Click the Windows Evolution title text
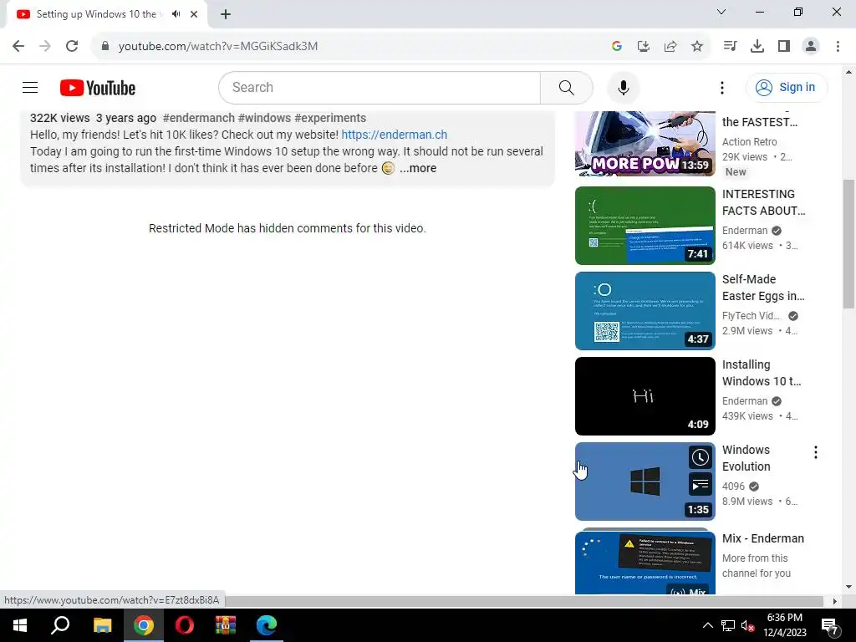This screenshot has width=856, height=642. [x=746, y=457]
